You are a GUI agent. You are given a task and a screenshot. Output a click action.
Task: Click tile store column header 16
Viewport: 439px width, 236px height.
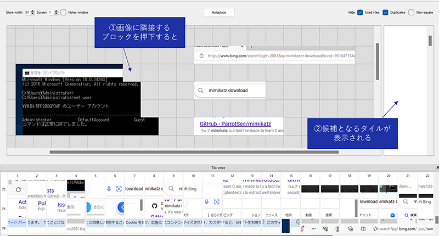point(310,176)
